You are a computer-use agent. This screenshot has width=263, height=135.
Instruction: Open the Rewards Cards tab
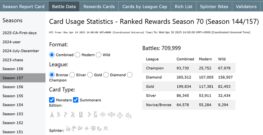[x=99, y=7]
